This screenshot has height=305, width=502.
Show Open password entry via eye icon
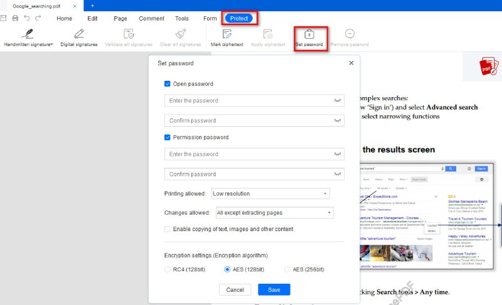[x=337, y=101]
